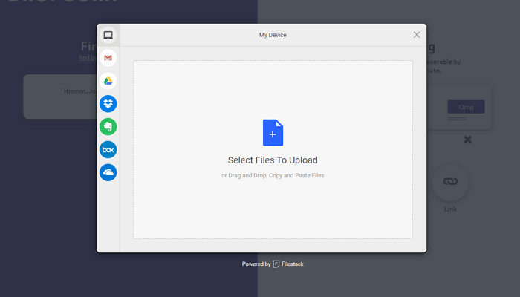
Task: Click the Drag and Drop hint text
Action: click(273, 175)
